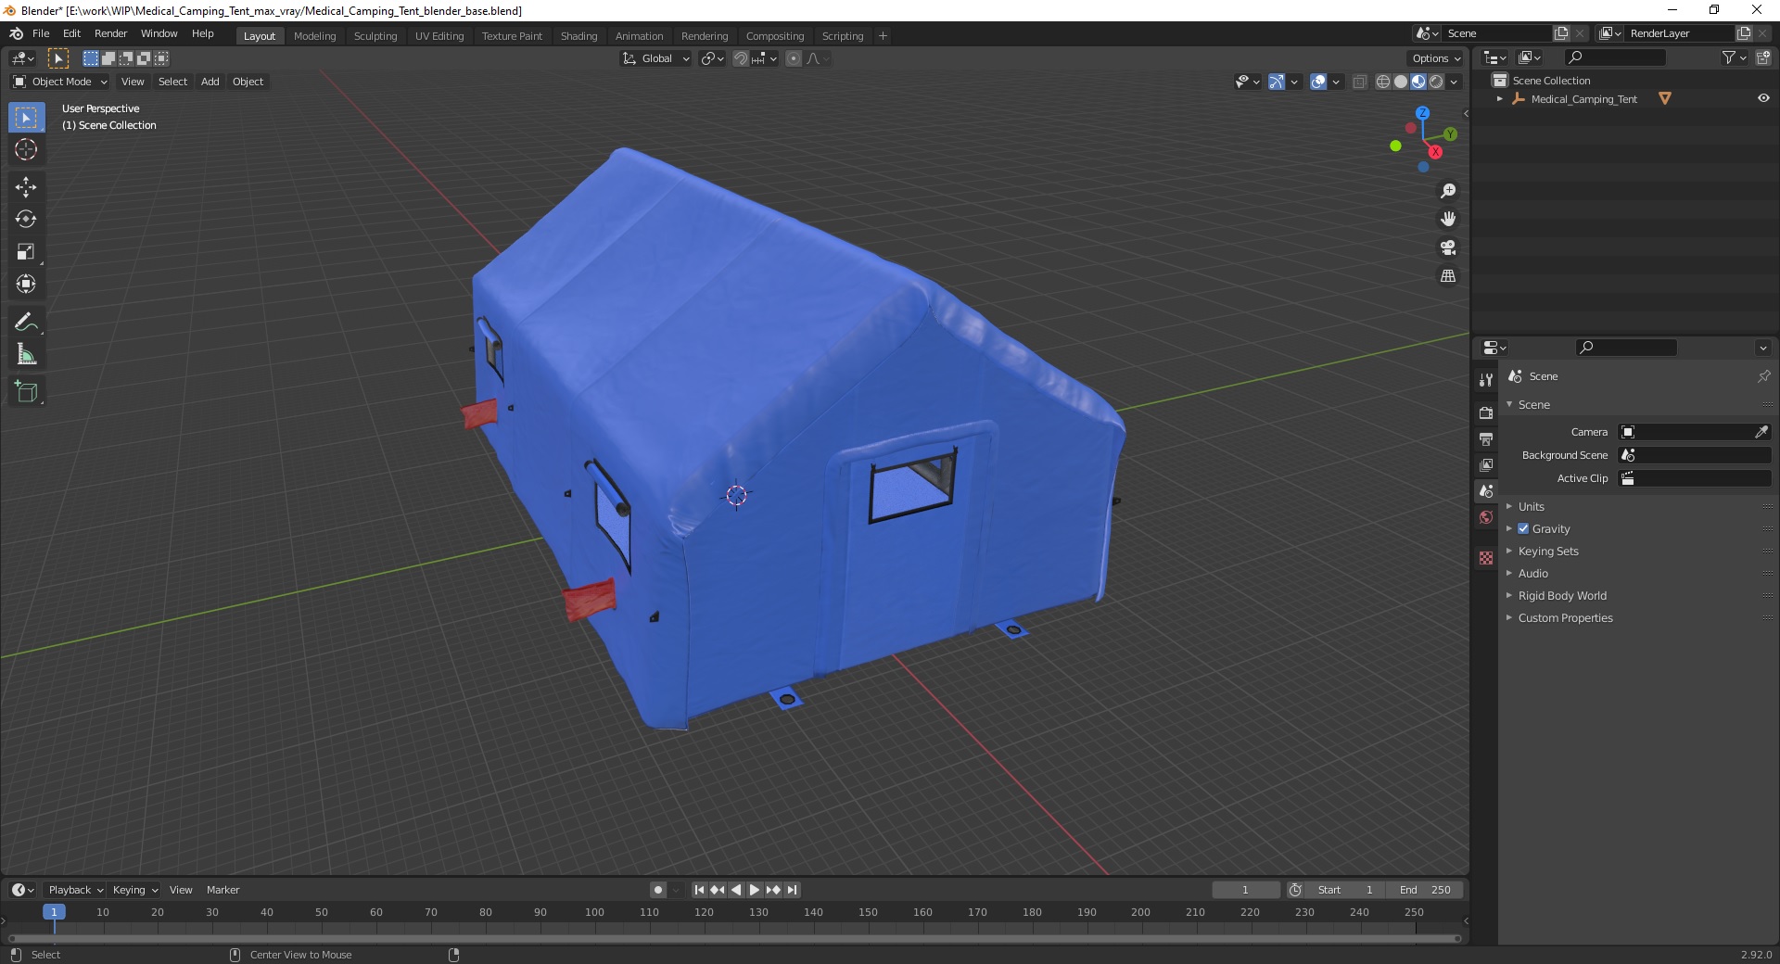
Task: Open the viewport Add menu
Action: pyautogui.click(x=210, y=82)
